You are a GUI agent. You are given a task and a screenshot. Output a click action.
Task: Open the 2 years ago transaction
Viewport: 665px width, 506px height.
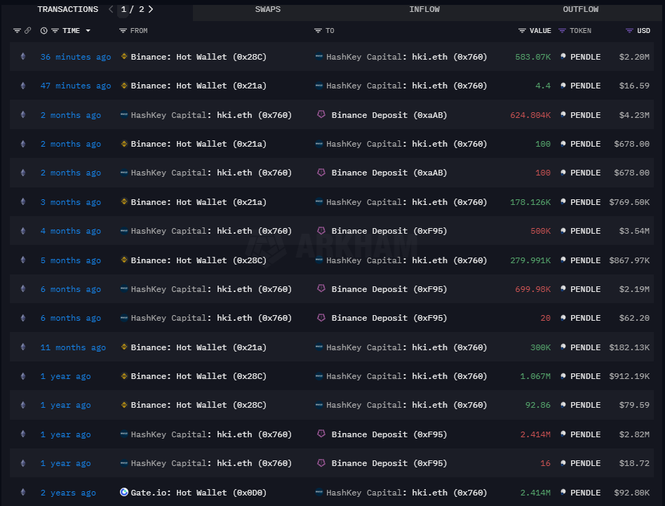point(68,493)
